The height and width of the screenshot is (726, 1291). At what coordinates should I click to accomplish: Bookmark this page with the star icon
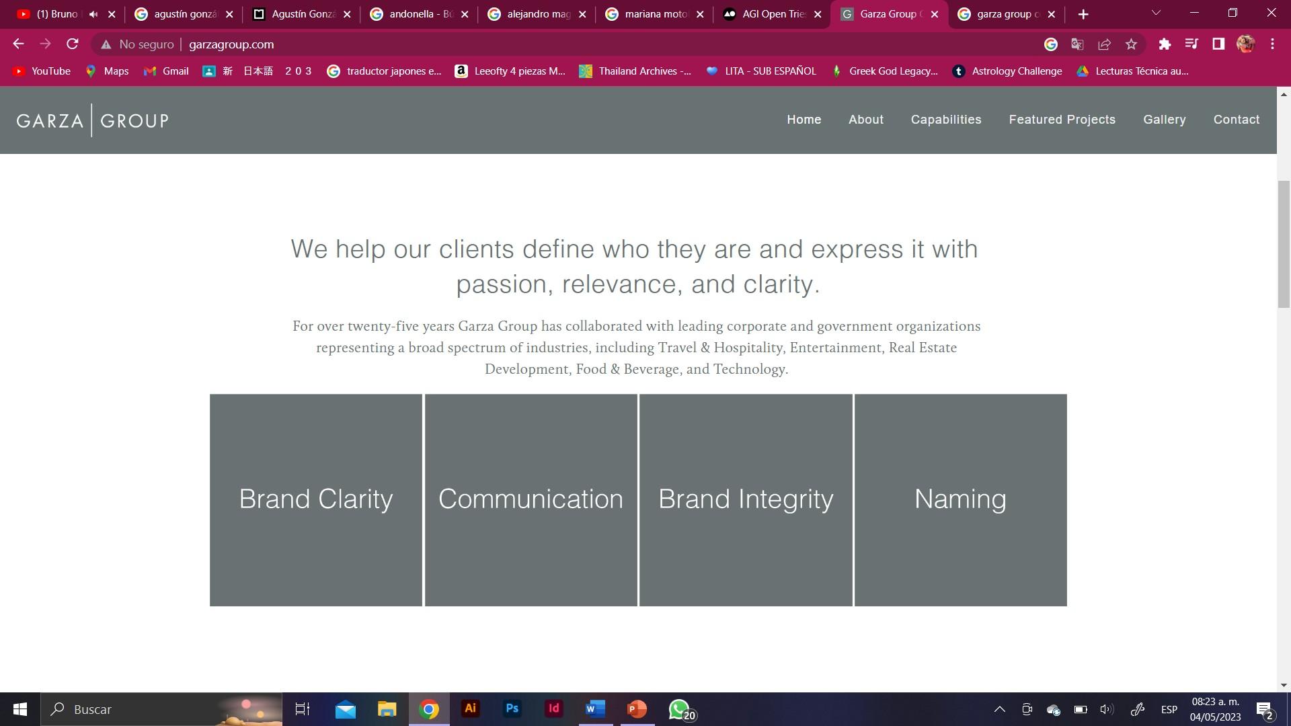tap(1131, 44)
